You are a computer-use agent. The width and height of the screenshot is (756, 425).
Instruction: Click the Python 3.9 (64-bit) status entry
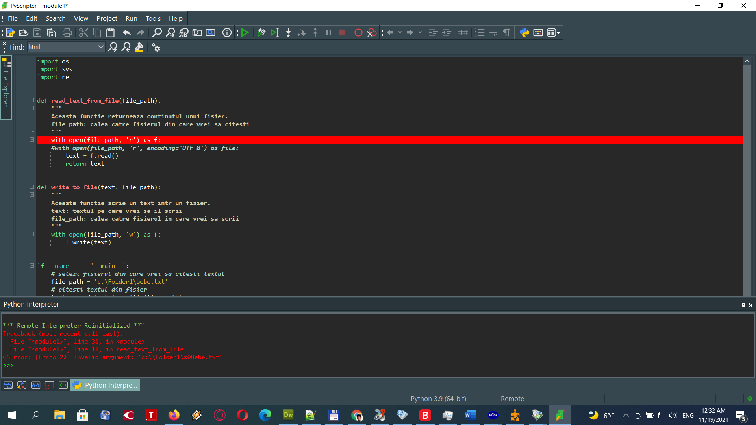coord(438,399)
